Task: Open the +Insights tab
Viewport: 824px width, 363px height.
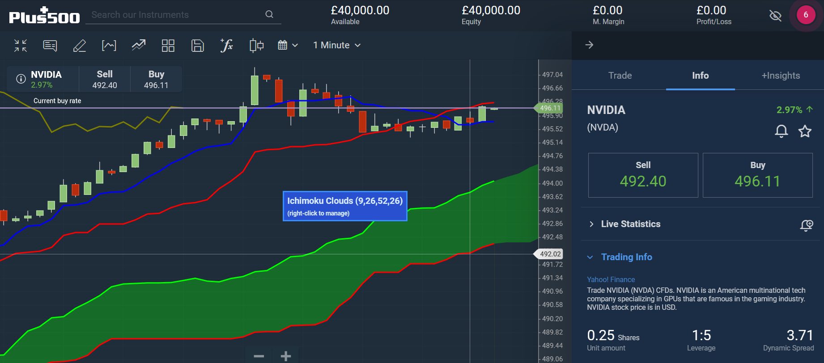Action: (x=781, y=76)
